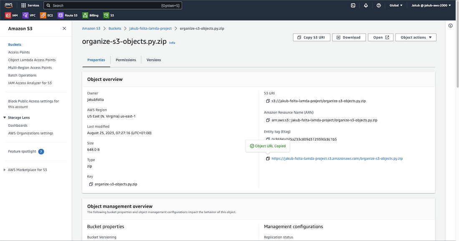The height and width of the screenshot is (241, 459).
Task: Open the info panel icon at right
Action: pos(450,26)
